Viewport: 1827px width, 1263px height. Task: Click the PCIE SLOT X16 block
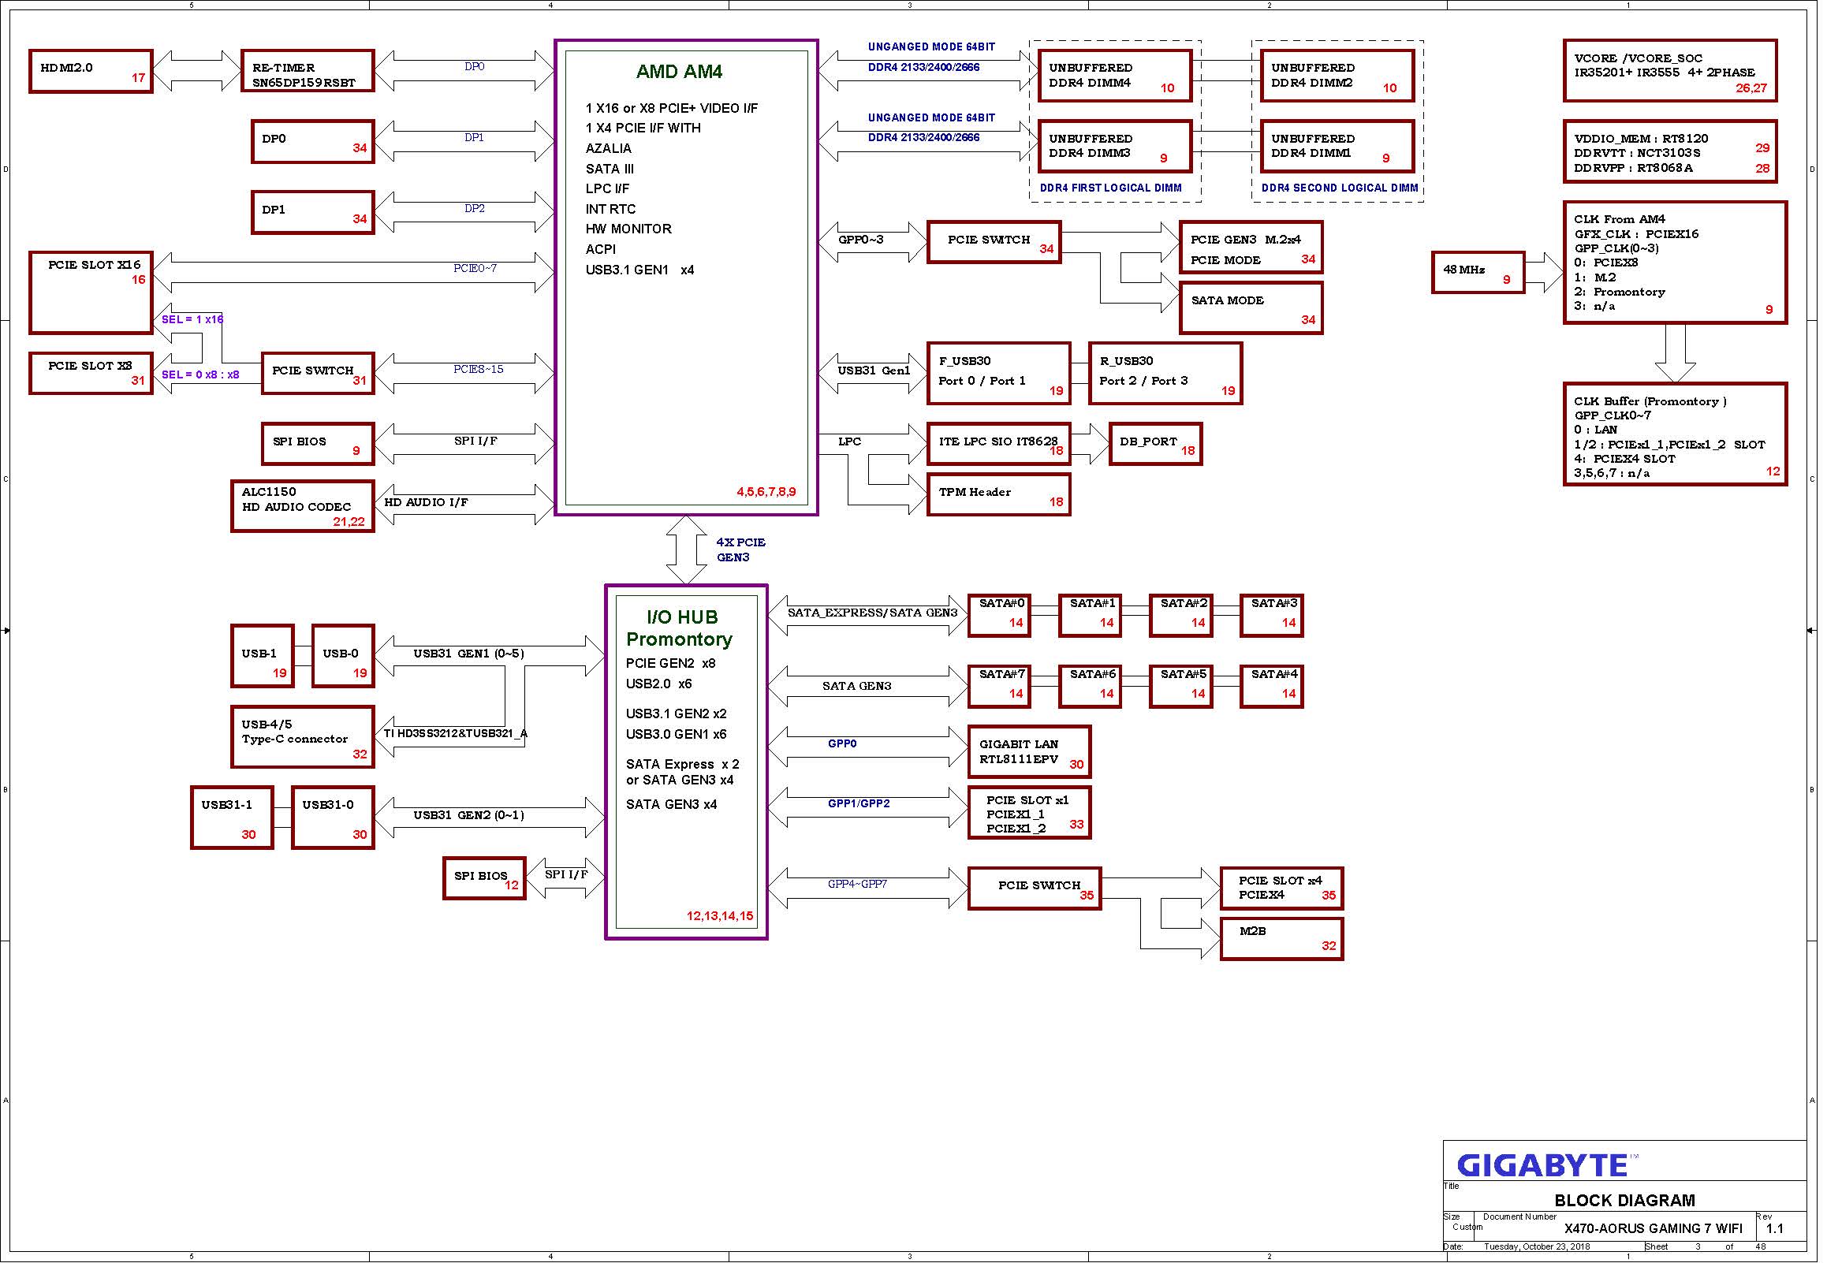pos(91,293)
